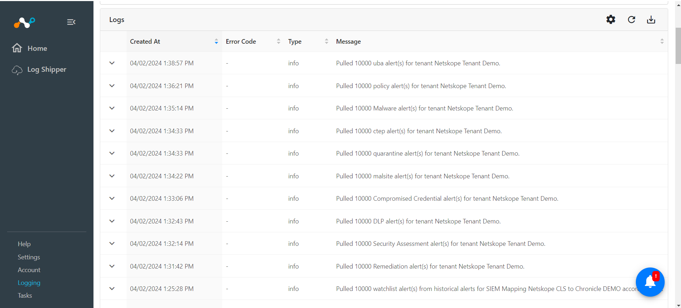681x308 pixels.
Task: Sort the table by Type
Action: (327, 42)
